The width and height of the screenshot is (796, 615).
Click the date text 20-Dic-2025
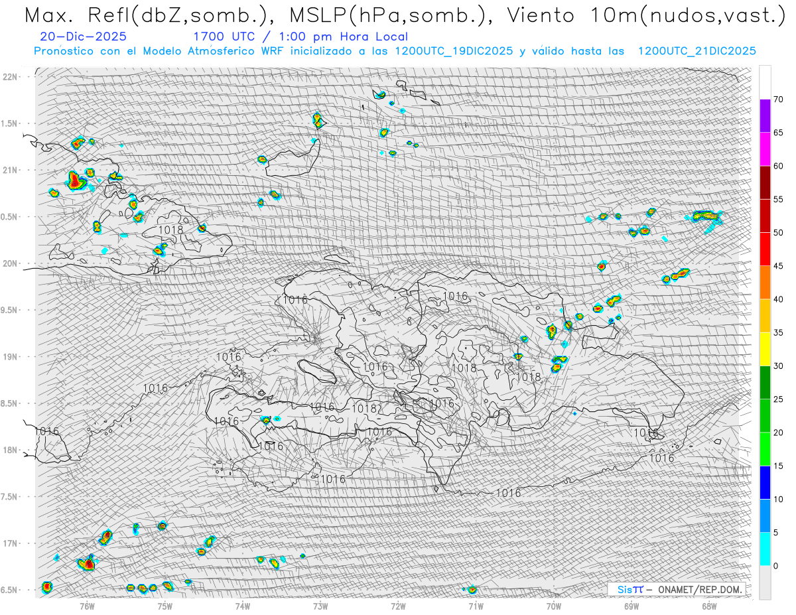tap(84, 37)
